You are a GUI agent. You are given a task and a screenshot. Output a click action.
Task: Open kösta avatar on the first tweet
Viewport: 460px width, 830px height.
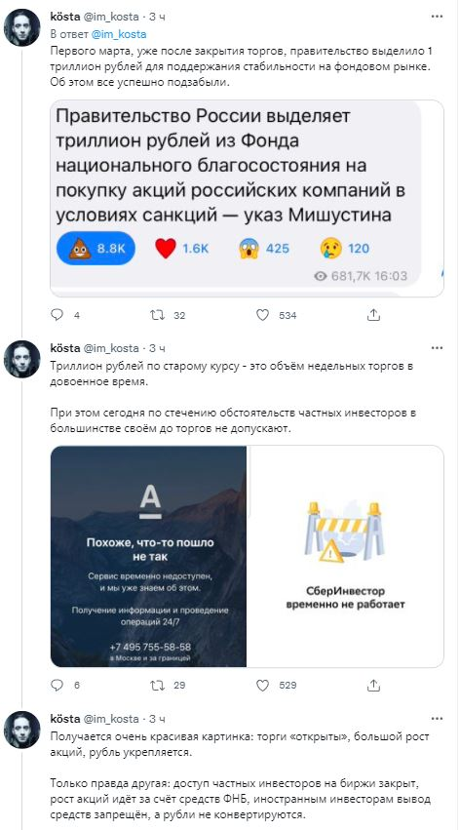point(22,28)
